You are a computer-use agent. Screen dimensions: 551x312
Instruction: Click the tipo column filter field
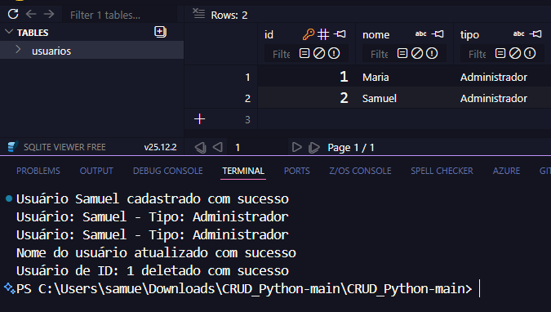tap(478, 54)
